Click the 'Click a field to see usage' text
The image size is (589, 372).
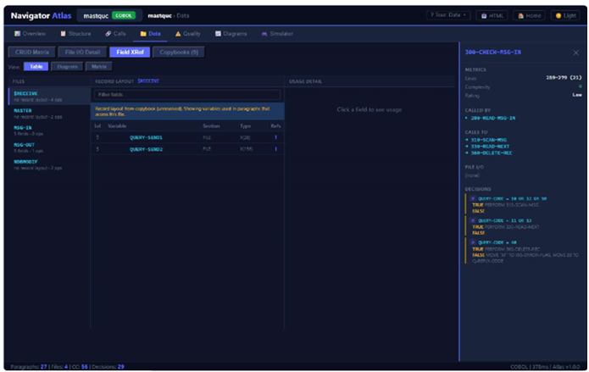click(369, 109)
